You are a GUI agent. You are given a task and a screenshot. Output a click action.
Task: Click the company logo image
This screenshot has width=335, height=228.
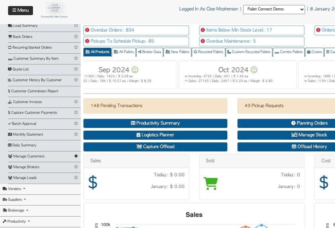[x=54, y=8]
